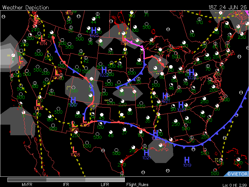Select the station circle above 42

[86, 58]
